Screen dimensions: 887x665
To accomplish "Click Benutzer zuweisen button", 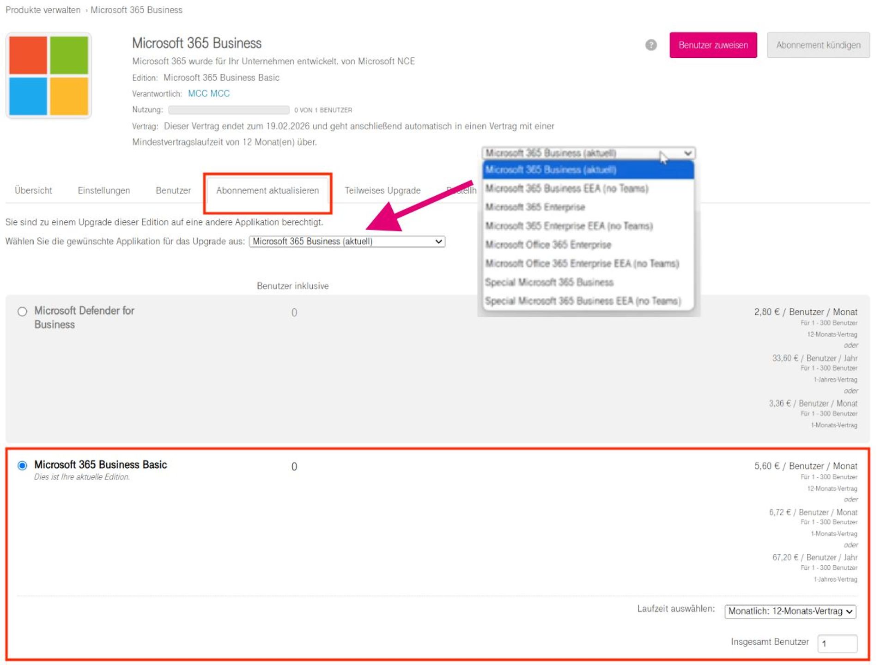I will pos(713,45).
